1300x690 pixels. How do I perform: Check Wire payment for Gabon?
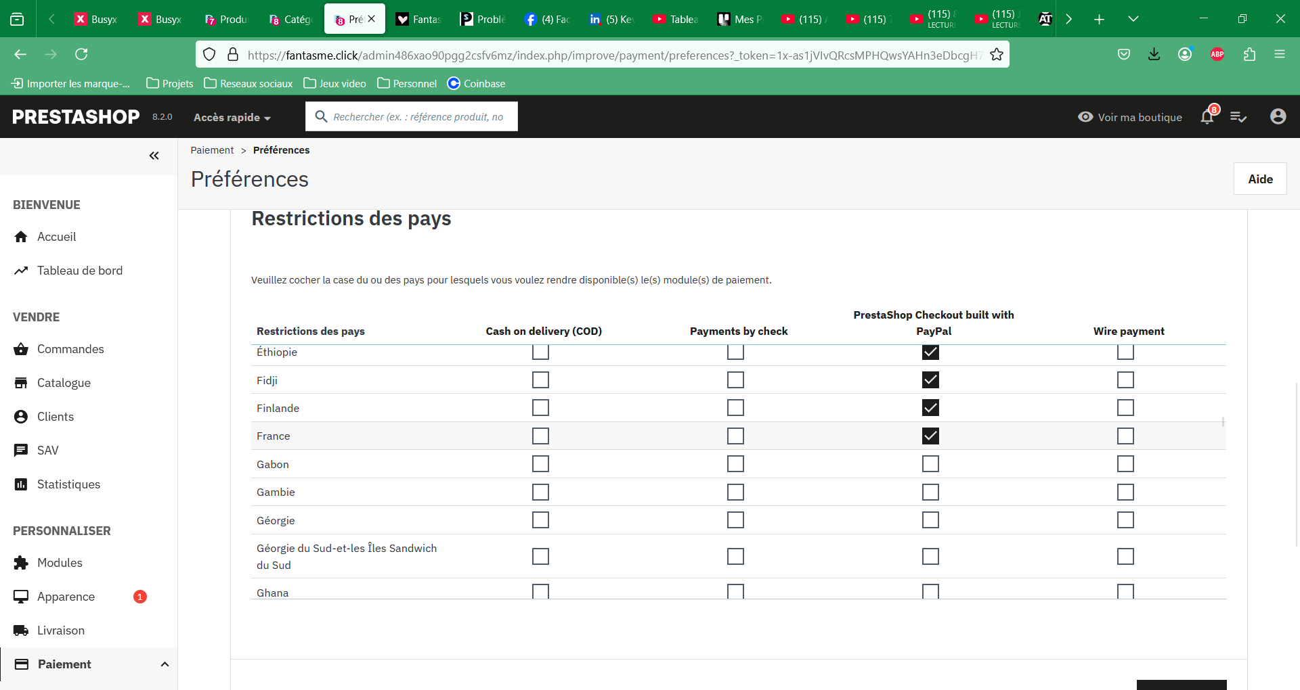pyautogui.click(x=1125, y=464)
